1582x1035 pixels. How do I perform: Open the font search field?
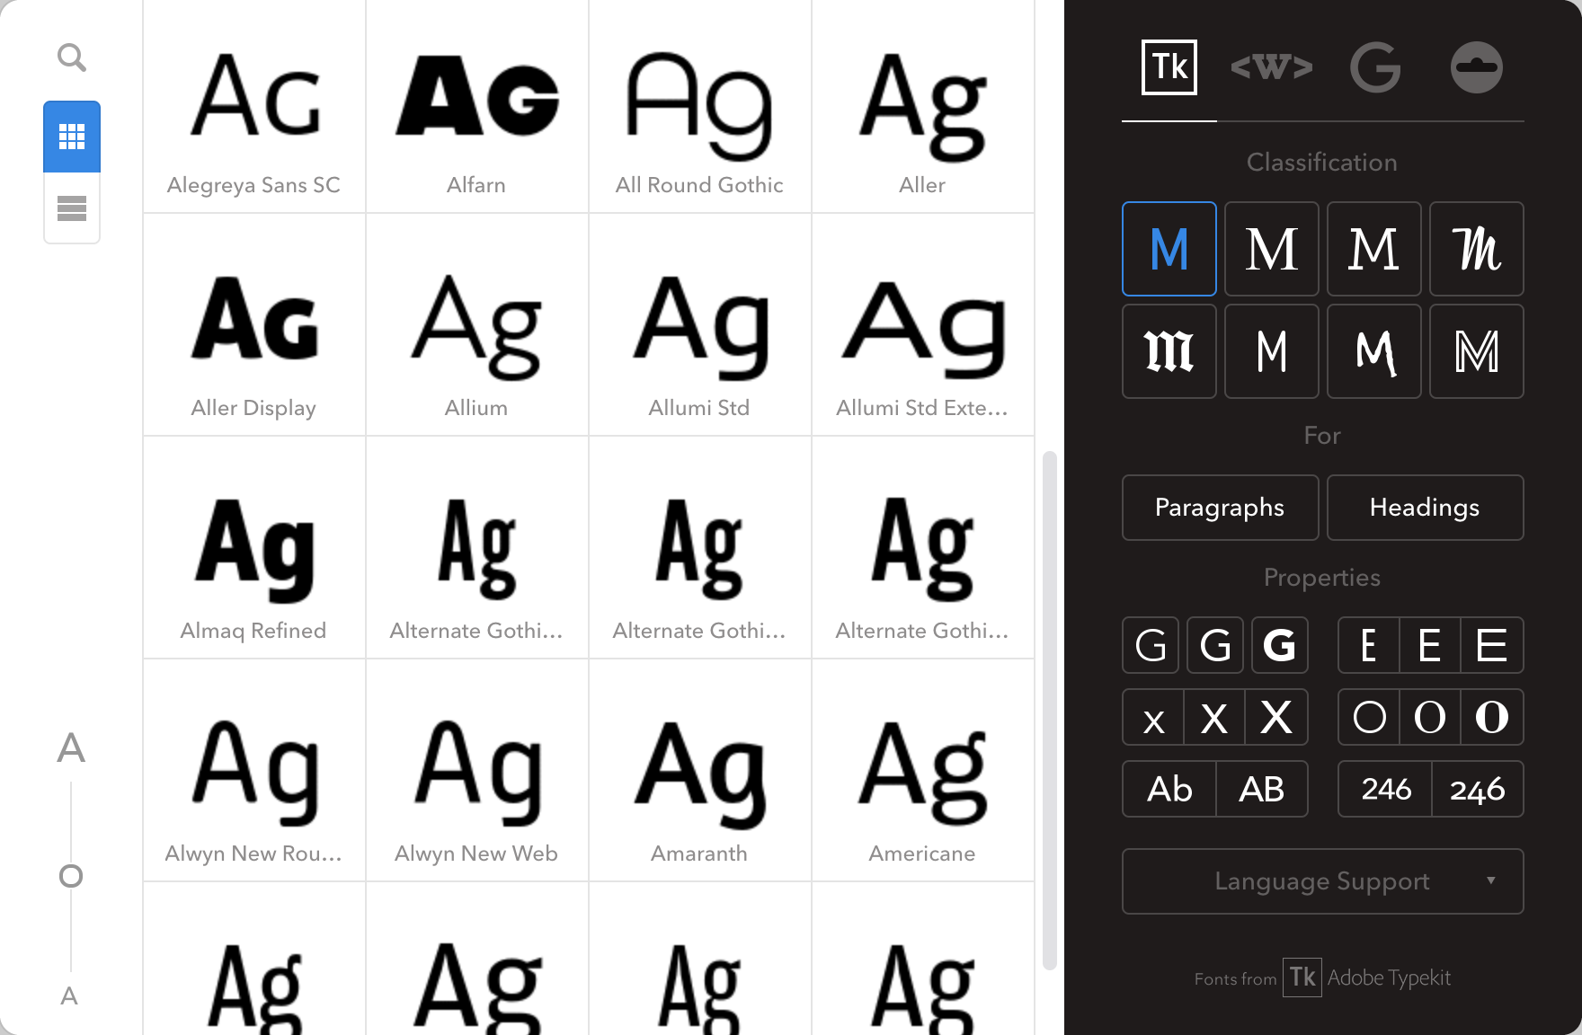[72, 57]
